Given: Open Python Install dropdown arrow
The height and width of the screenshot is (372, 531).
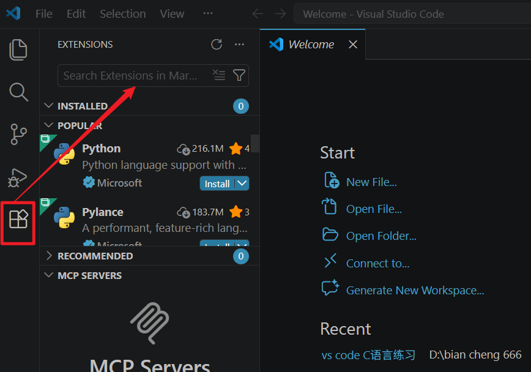Looking at the screenshot, I should coord(242,184).
